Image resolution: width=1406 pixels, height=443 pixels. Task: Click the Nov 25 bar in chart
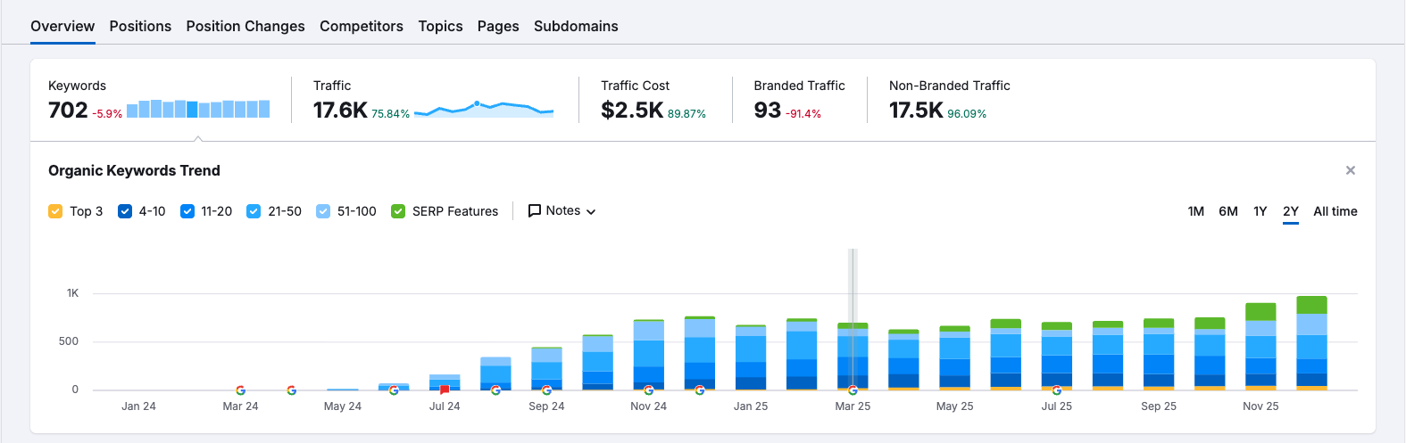click(x=1260, y=348)
